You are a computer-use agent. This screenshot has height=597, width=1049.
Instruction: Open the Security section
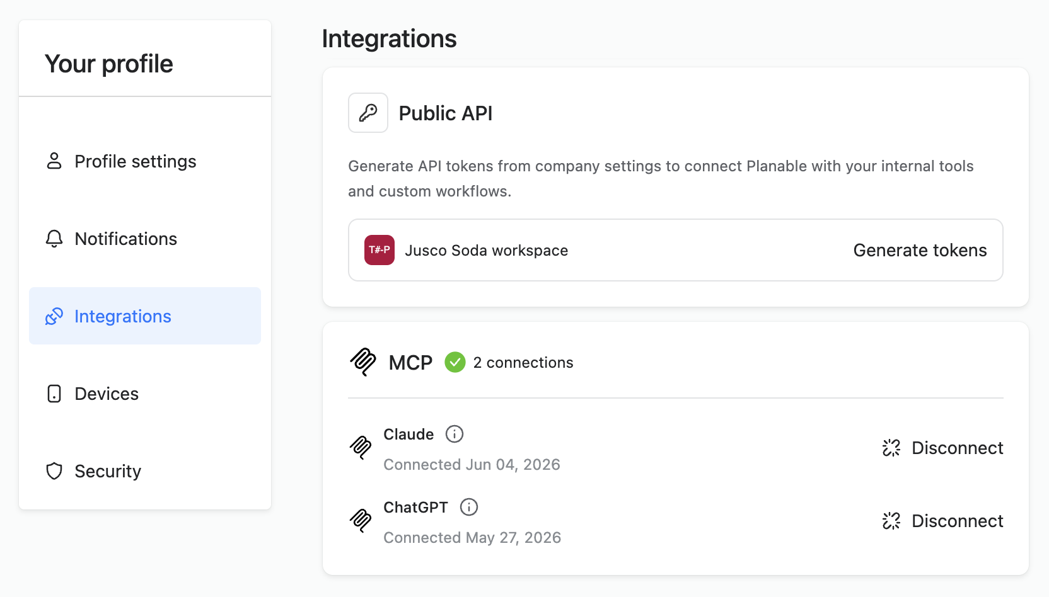click(145, 471)
